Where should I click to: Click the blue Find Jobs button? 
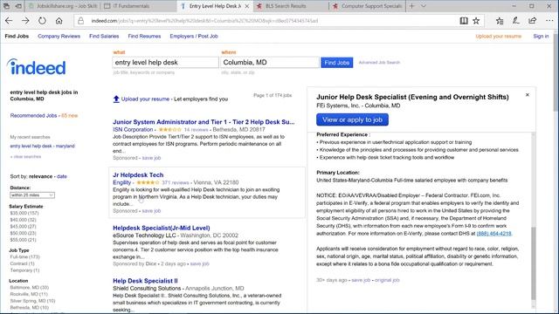(336, 63)
